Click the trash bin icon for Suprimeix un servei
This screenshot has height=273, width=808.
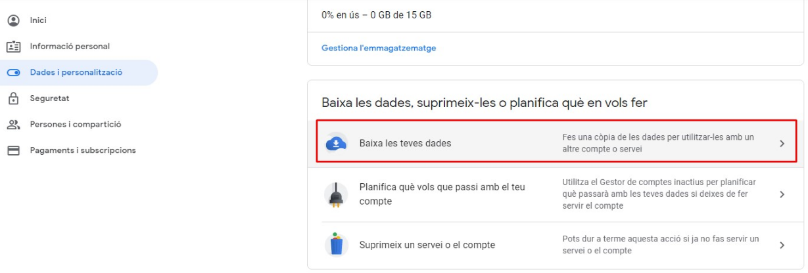click(x=336, y=245)
